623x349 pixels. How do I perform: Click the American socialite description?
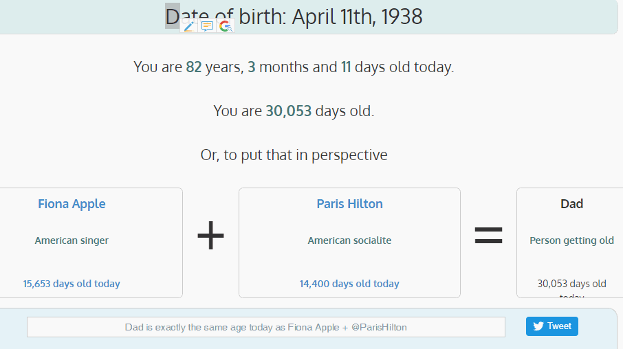tap(349, 240)
